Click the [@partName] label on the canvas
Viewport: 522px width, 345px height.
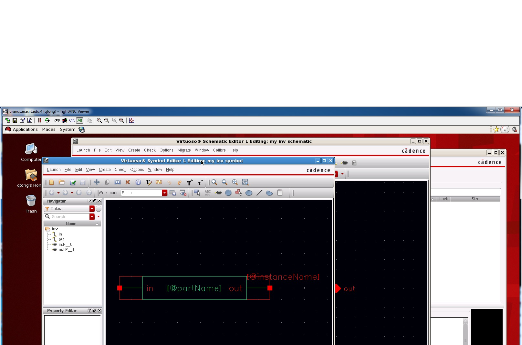[x=194, y=288]
